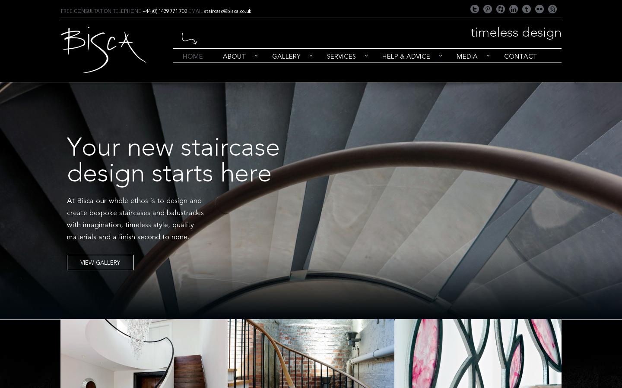
Task: Open the Houzz social icon
Action: pyautogui.click(x=501, y=9)
